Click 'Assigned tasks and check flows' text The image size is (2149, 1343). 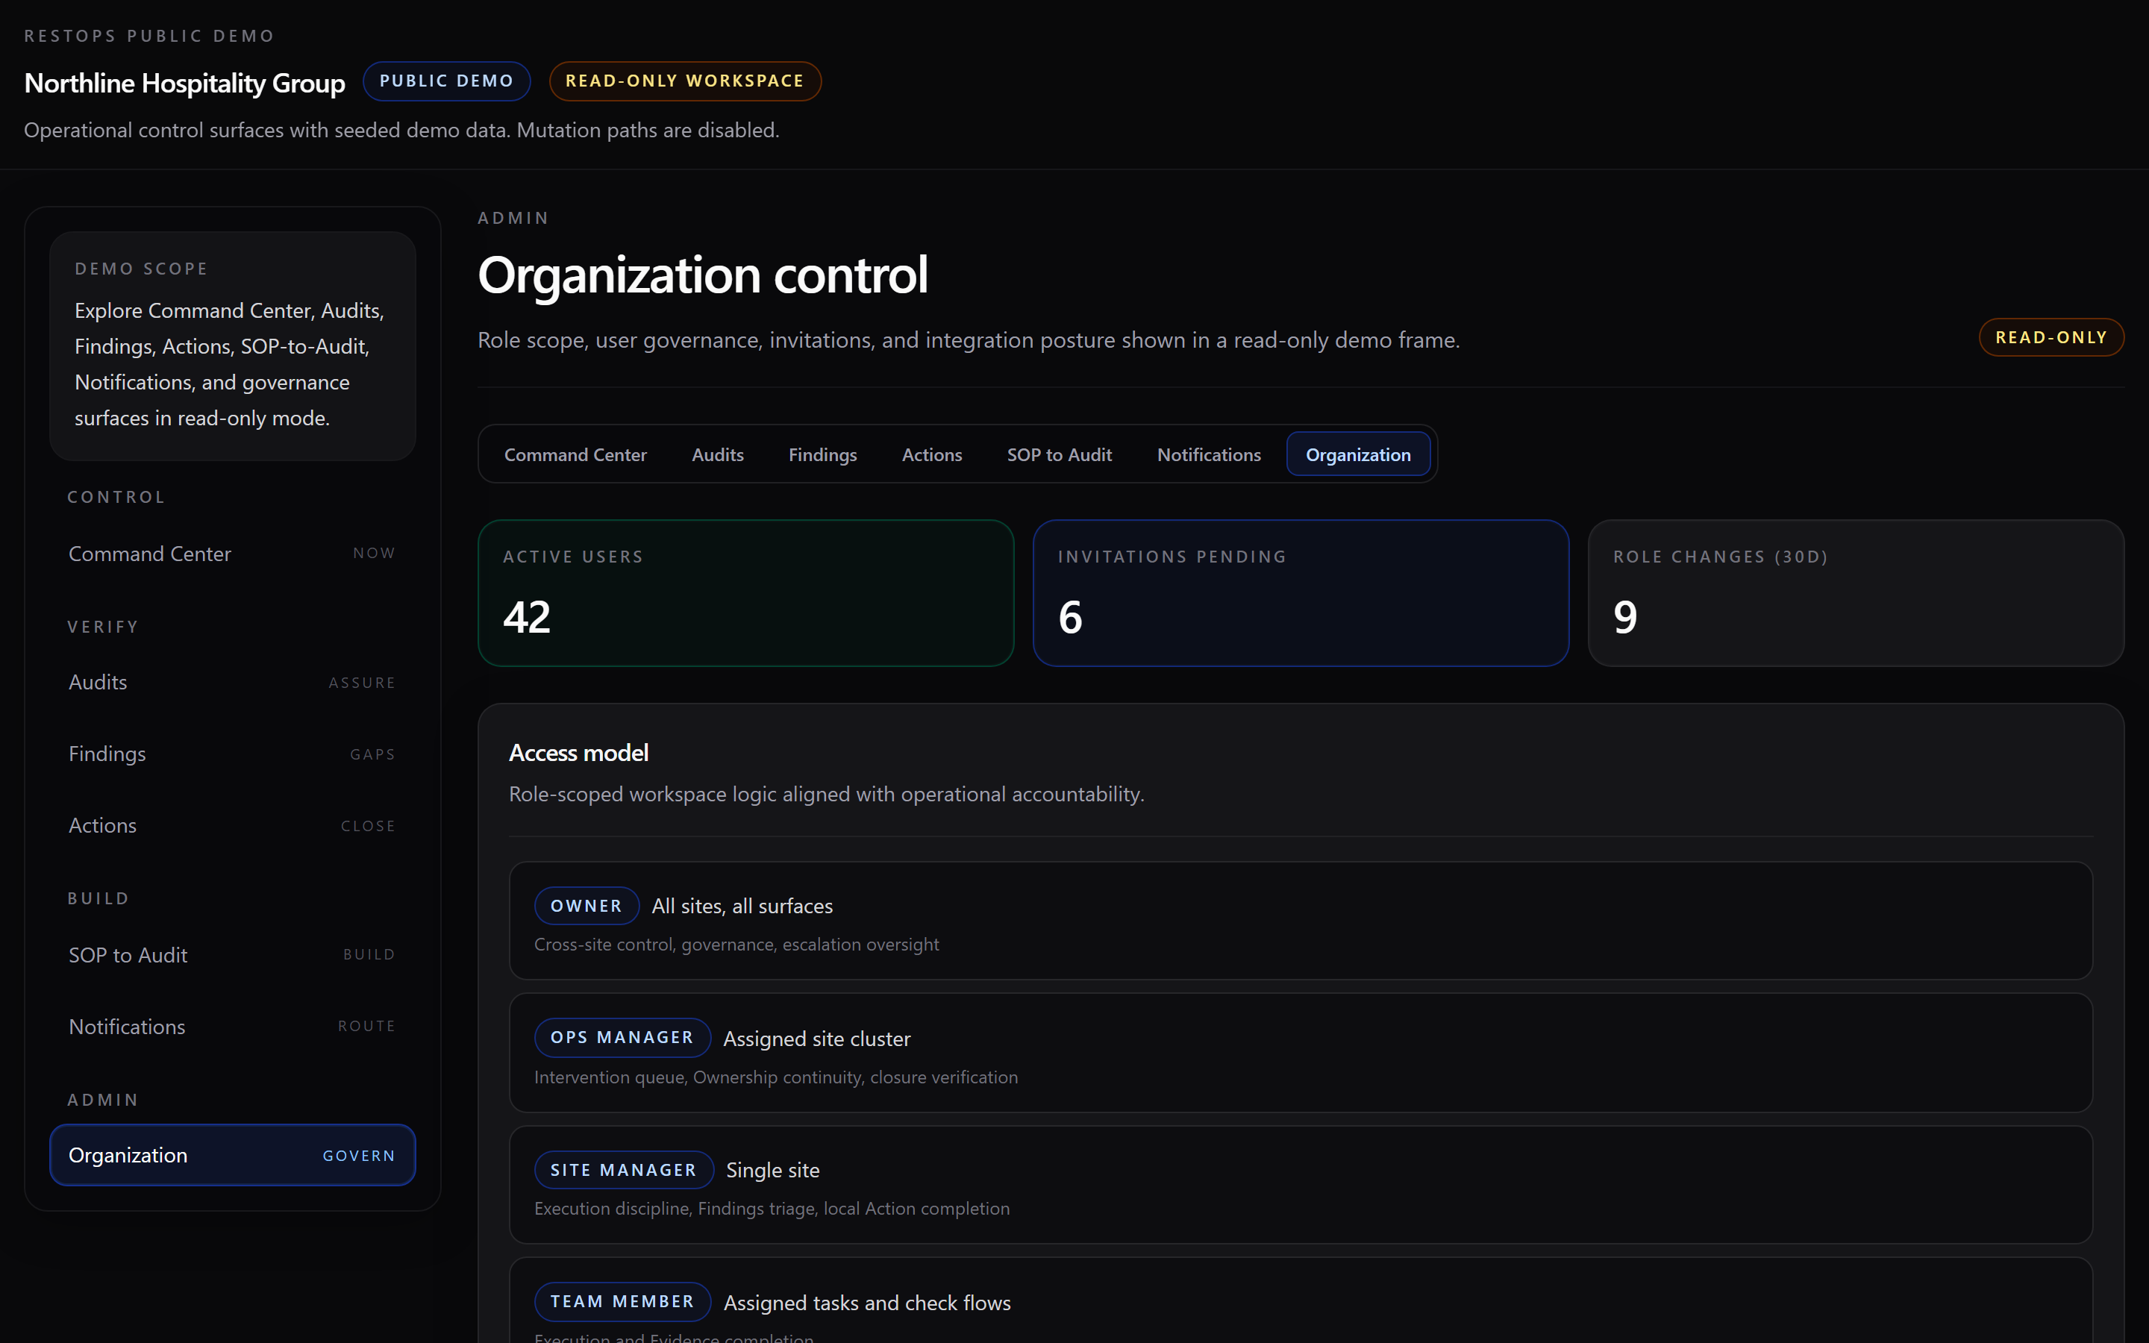pos(867,1303)
